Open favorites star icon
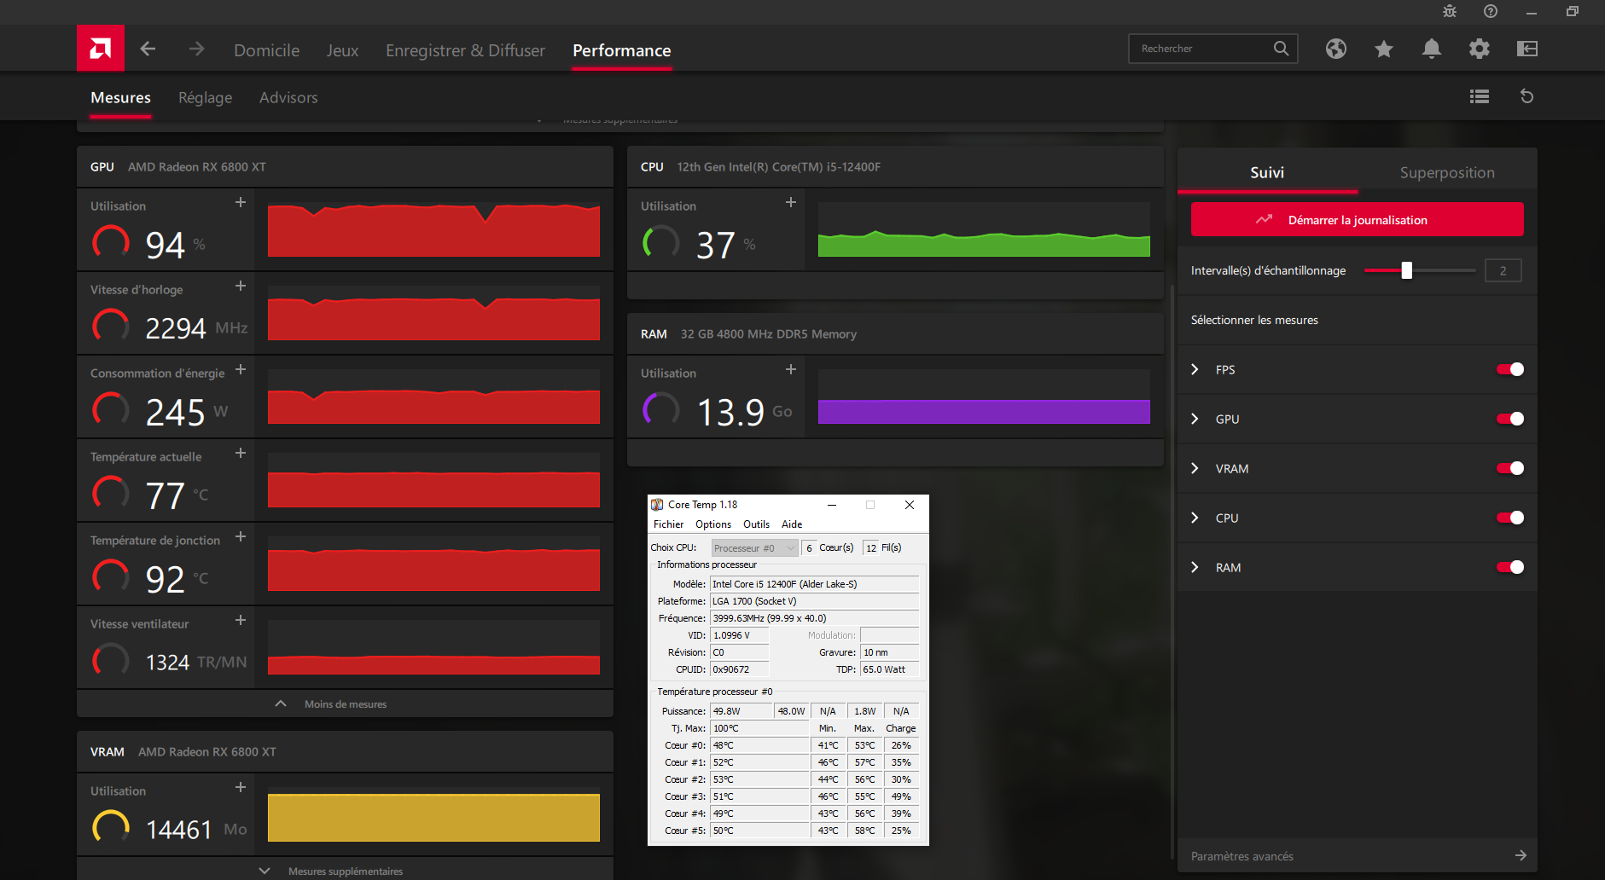Image resolution: width=1605 pixels, height=880 pixels. click(x=1384, y=49)
